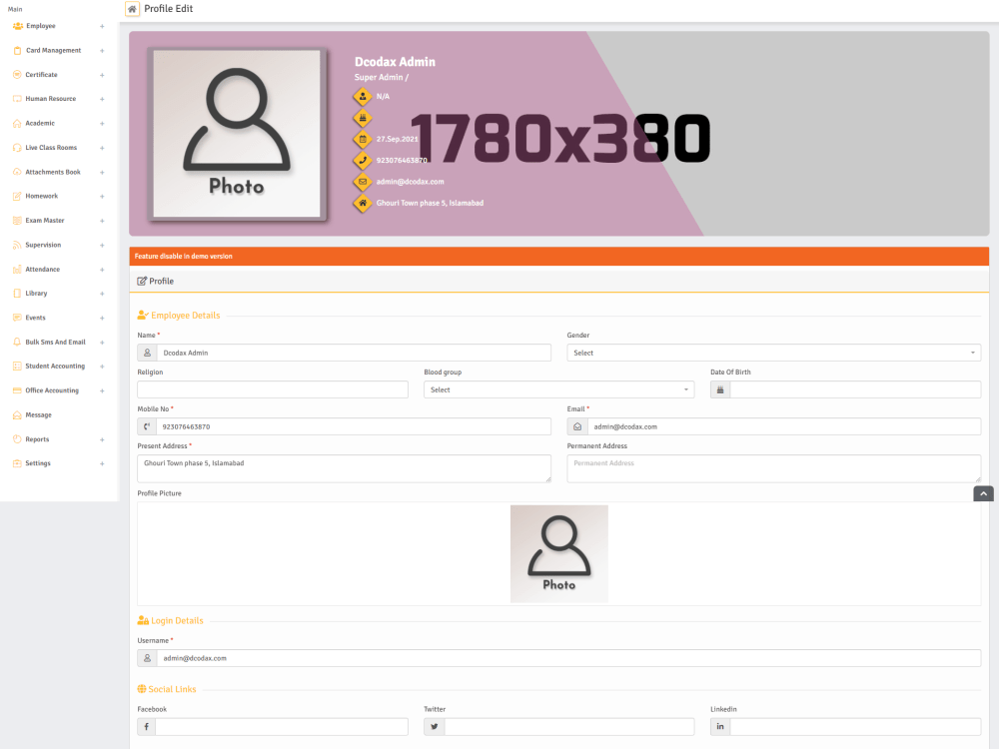Click the Username input field
Viewport: 999px width, 749px height.
568,658
